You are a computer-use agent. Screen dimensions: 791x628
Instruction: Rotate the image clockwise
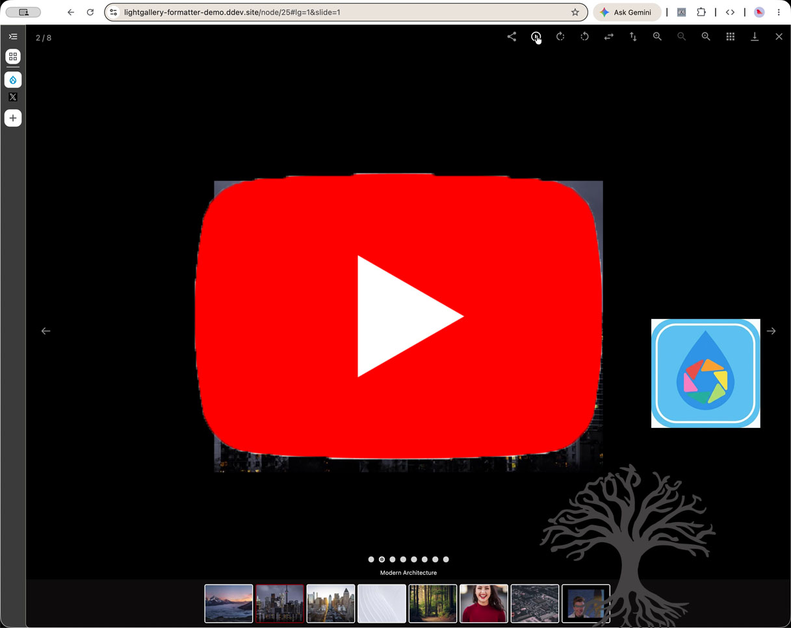[560, 37]
